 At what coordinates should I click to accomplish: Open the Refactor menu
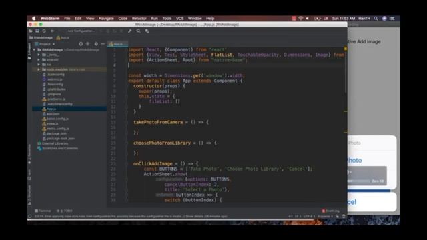point(139,19)
